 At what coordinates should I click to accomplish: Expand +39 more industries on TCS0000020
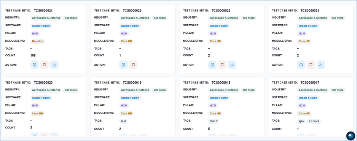71,90
